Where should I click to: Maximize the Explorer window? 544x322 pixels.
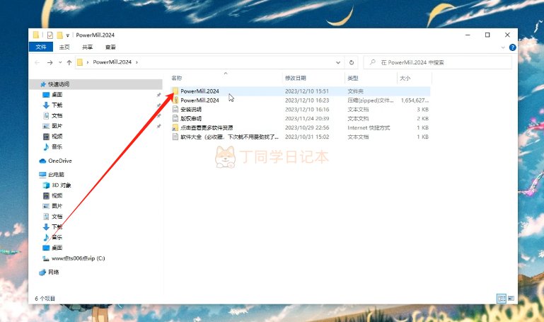(487, 35)
